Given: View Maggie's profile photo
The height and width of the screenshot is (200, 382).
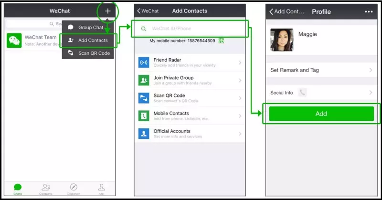Looking at the screenshot, I should coord(282,40).
